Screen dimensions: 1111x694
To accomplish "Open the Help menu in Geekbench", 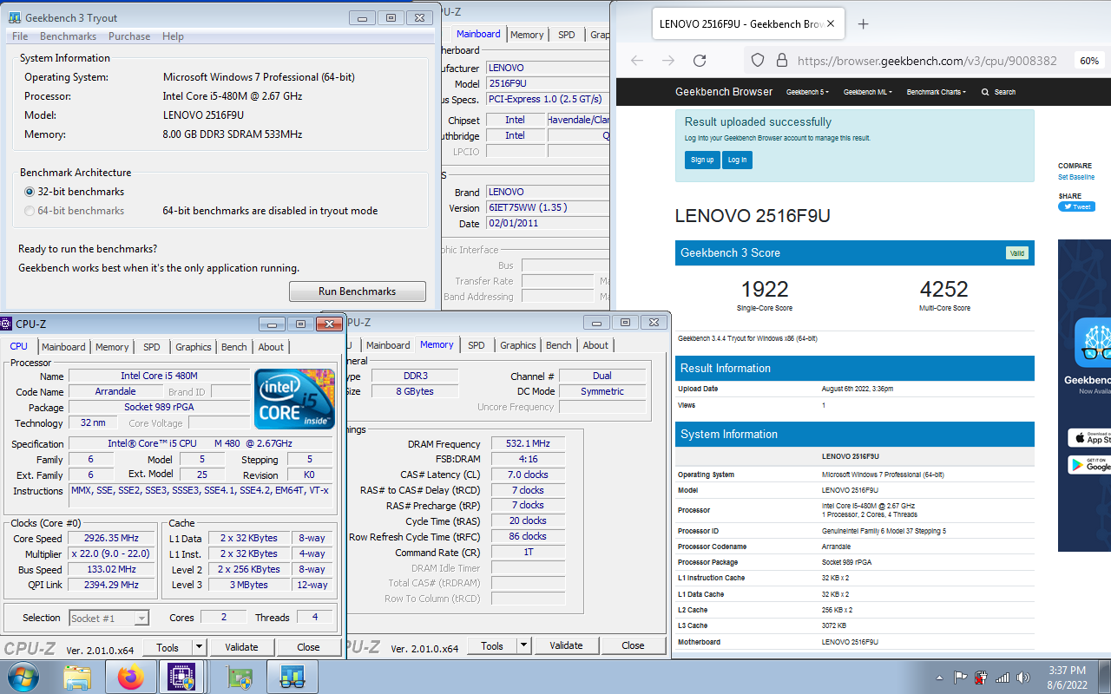I will point(173,36).
